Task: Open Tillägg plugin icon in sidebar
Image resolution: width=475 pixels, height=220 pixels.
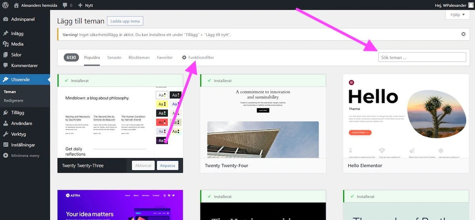Action: [6, 113]
